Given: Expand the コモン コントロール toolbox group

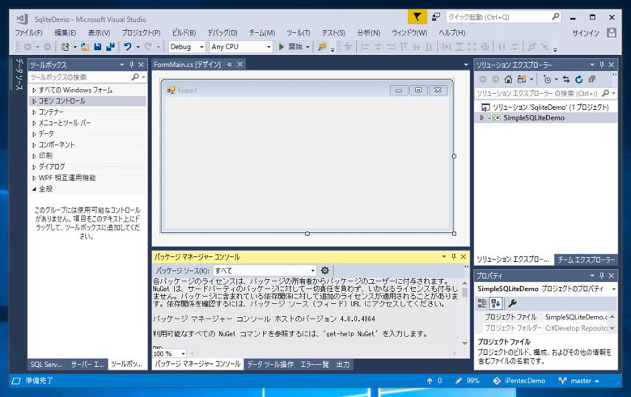Looking at the screenshot, I should coord(34,101).
